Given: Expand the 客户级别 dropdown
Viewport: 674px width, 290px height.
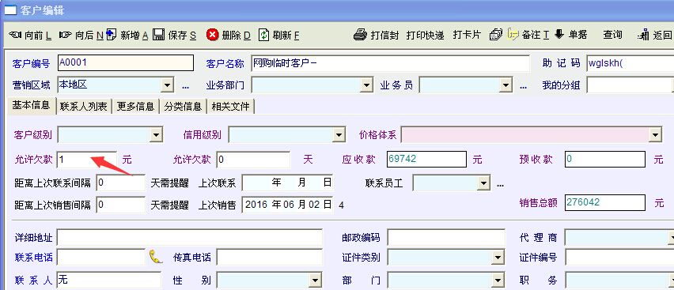Looking at the screenshot, I should 156,135.
